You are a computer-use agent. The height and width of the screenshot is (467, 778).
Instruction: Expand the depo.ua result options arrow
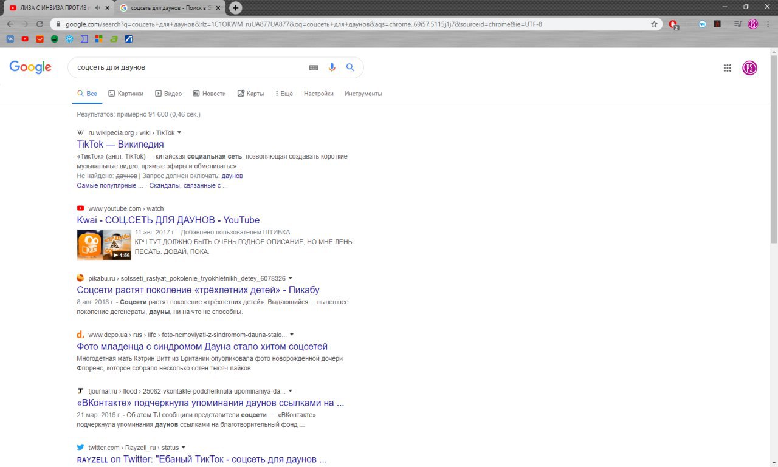pos(292,335)
